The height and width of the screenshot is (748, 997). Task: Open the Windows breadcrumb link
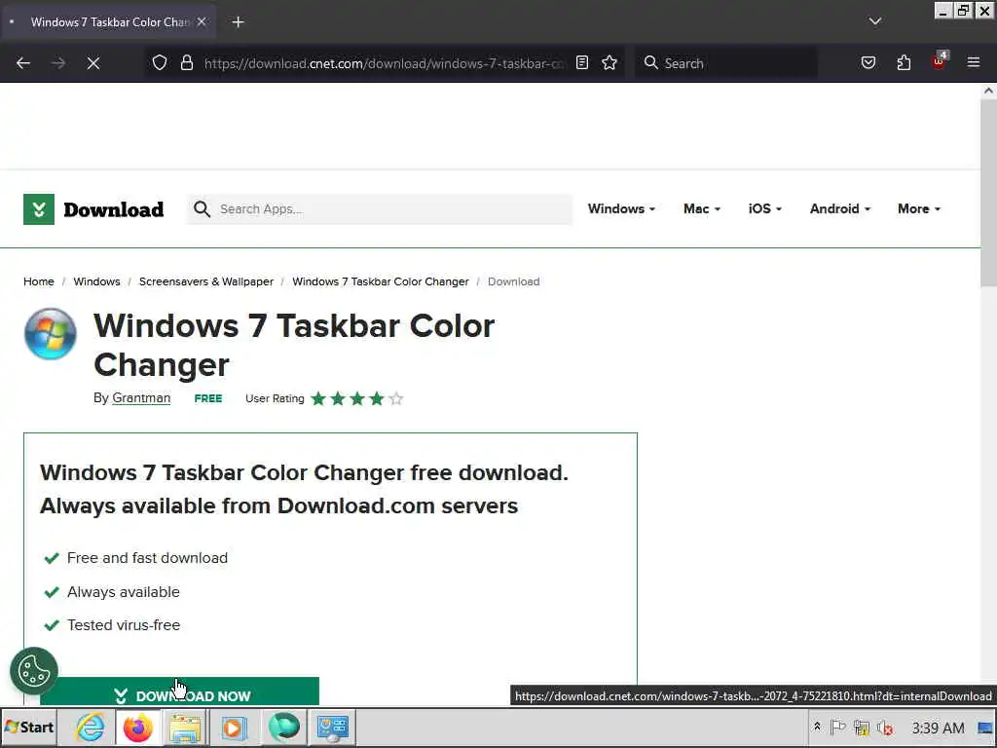tap(96, 281)
